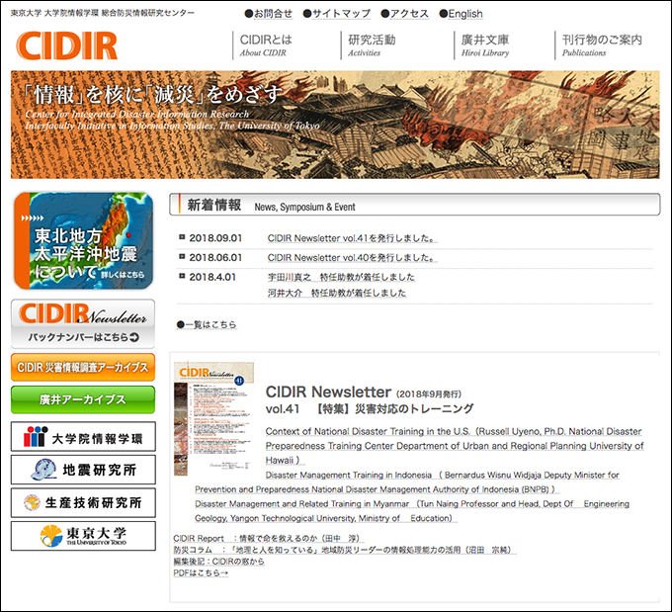Click the orange CIDIR logo
This screenshot has height=612, width=672.
click(x=67, y=45)
